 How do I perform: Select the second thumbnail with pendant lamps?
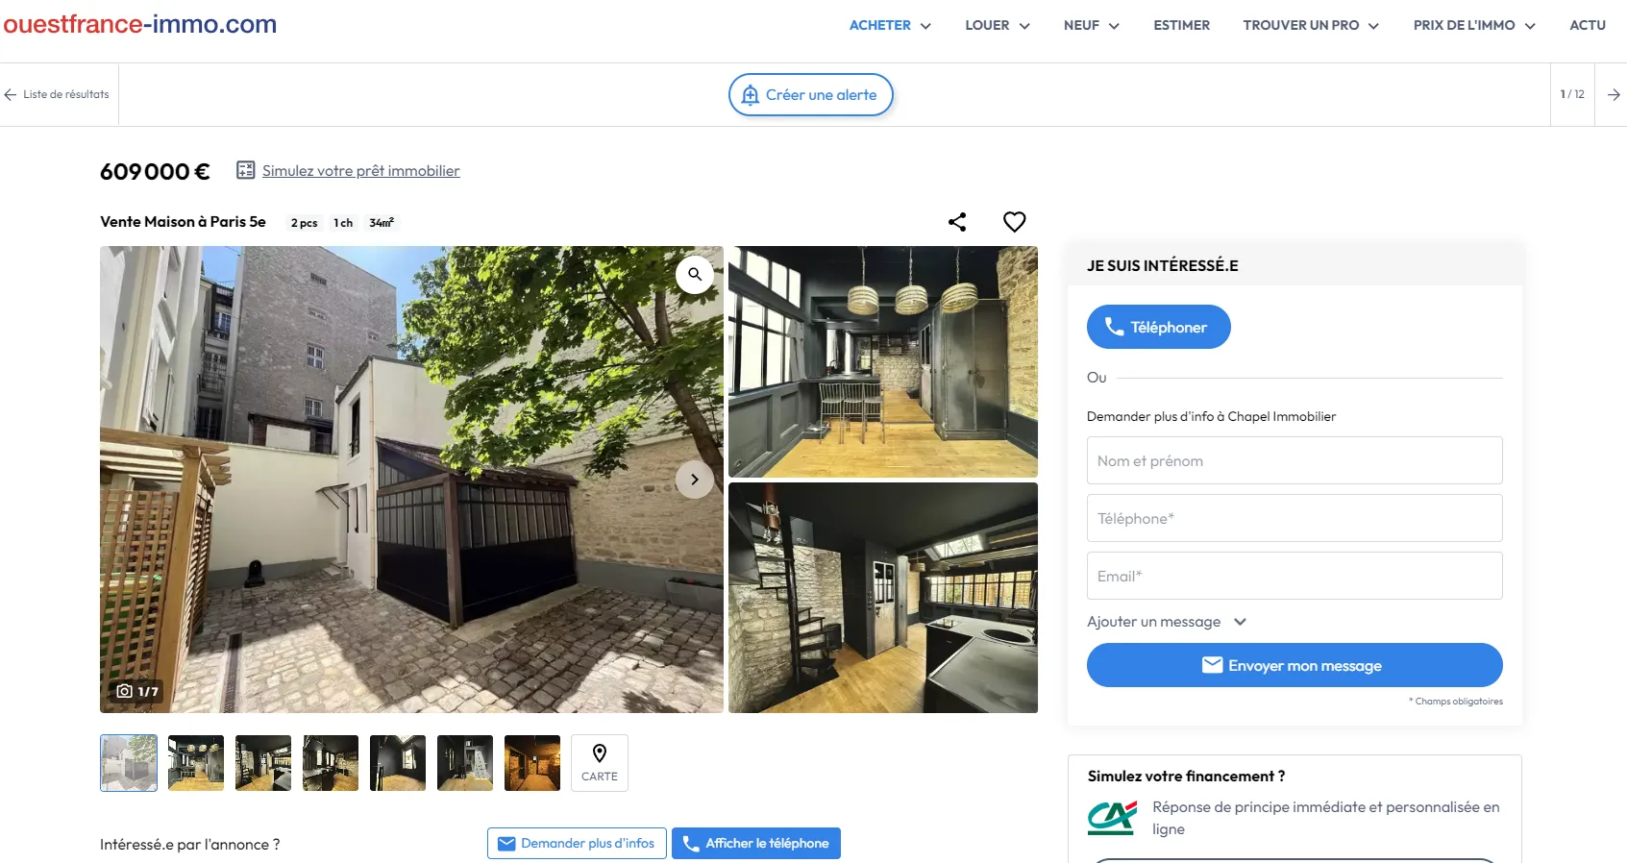tap(196, 763)
